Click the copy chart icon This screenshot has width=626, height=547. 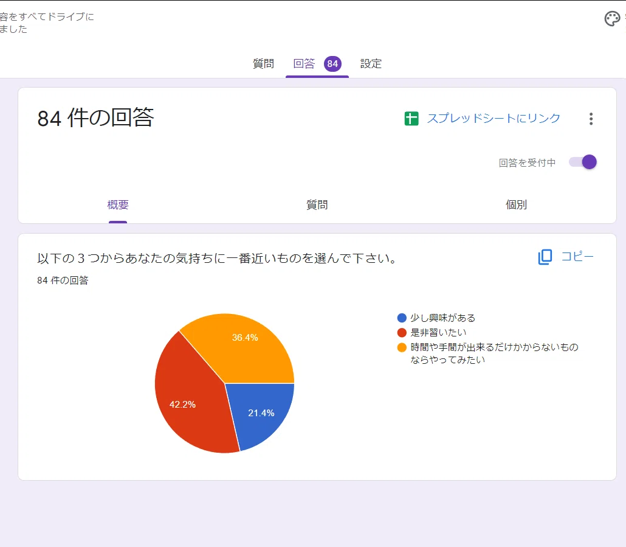[x=545, y=257]
